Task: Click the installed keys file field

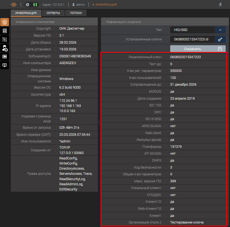Action: click(x=192, y=39)
